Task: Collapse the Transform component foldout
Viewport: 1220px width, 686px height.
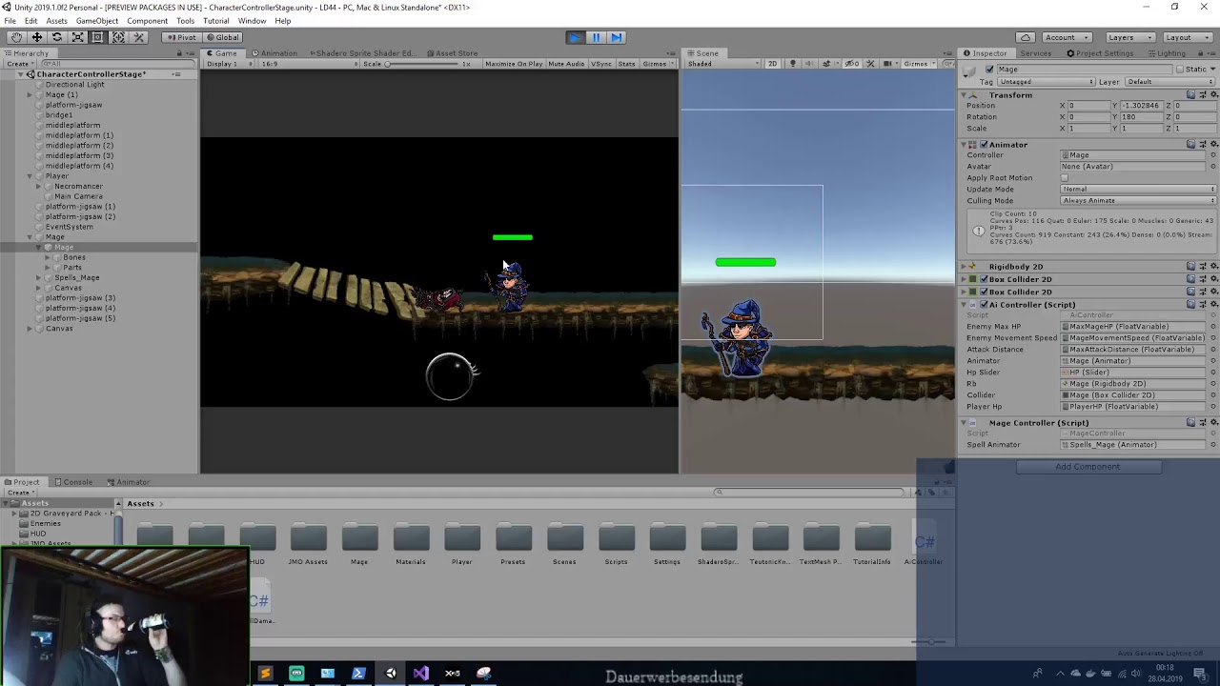Action: pos(965,95)
